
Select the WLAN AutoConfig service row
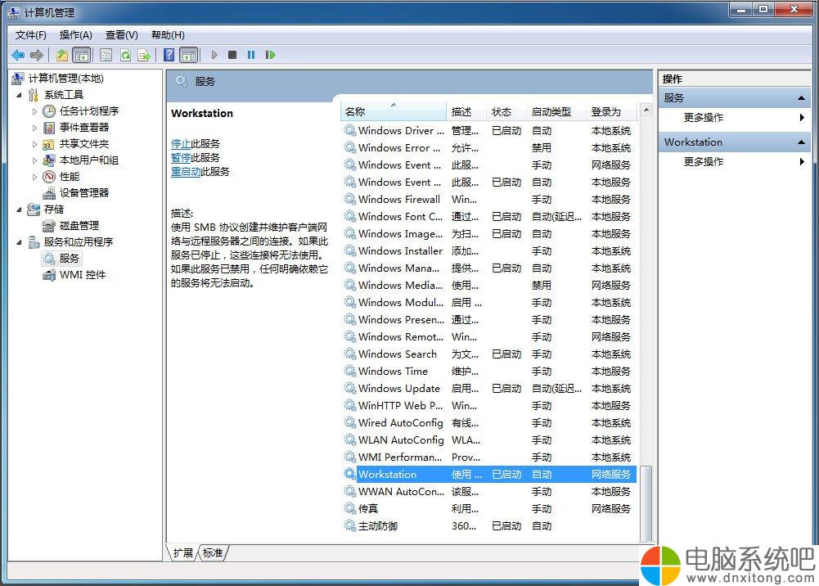click(x=488, y=440)
